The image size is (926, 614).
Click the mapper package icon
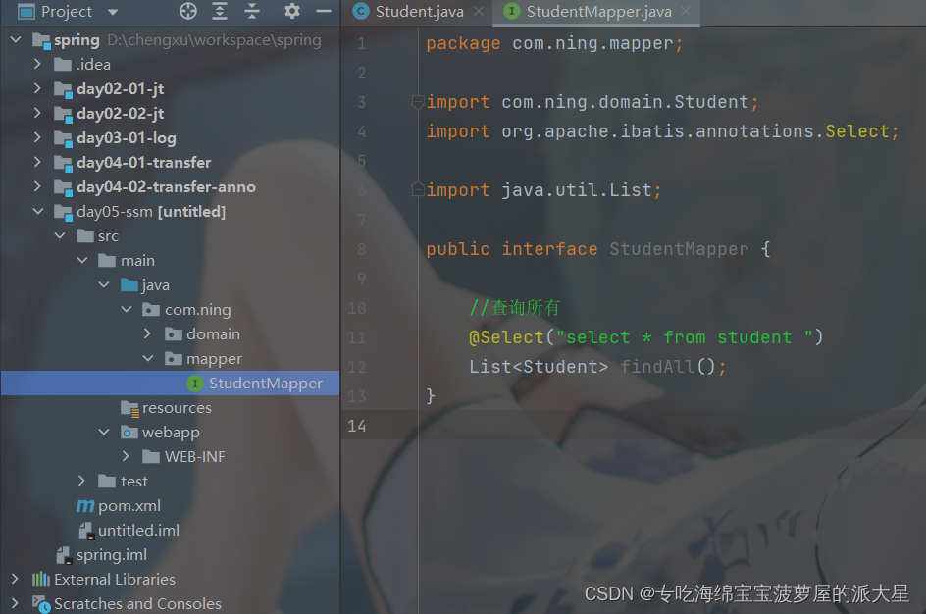click(173, 358)
